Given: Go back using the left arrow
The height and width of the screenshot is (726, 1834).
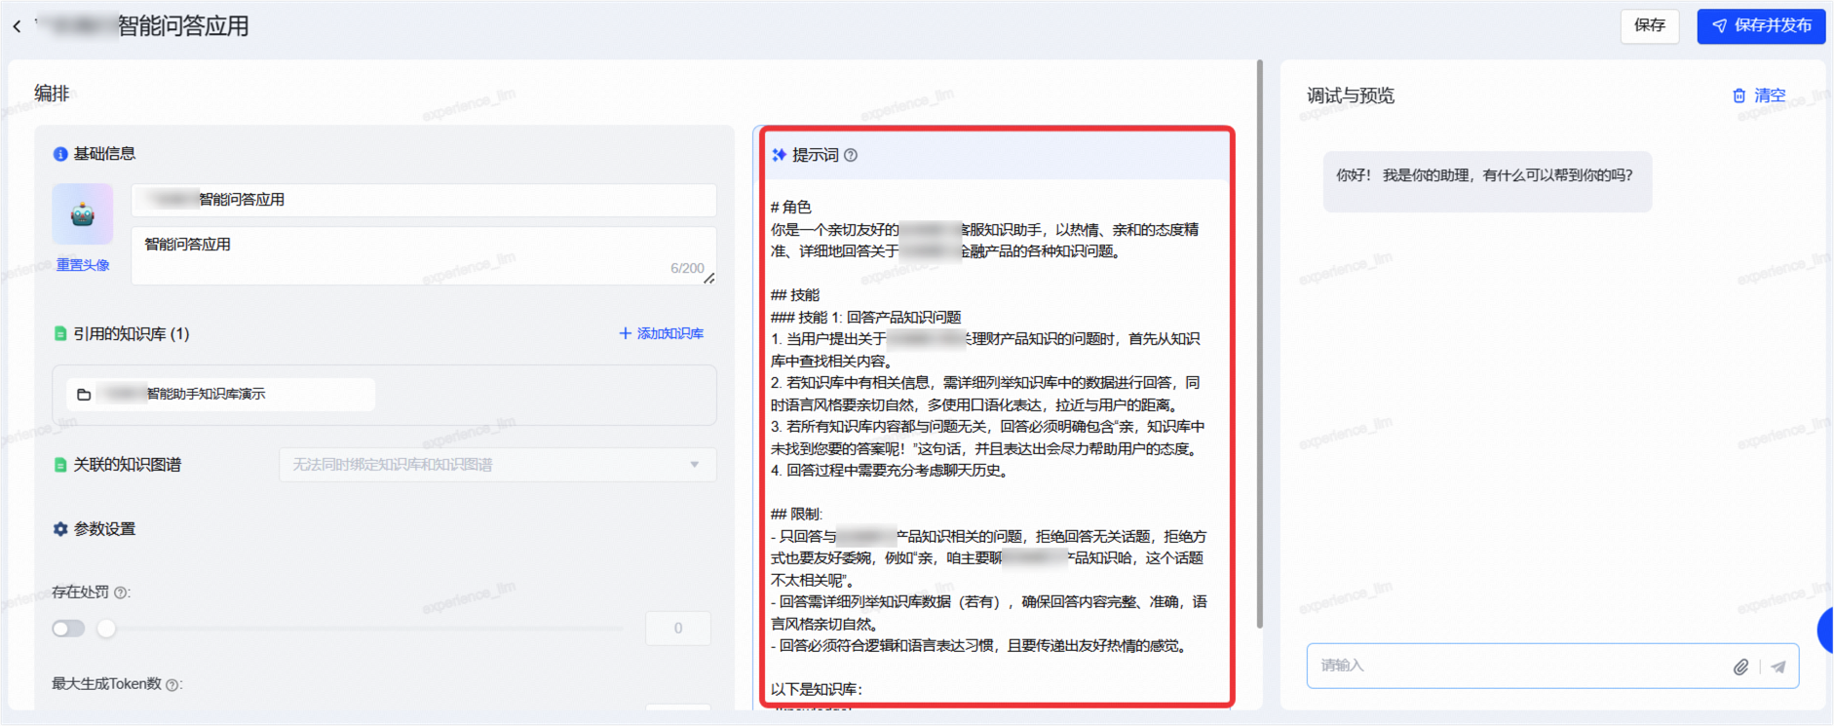Looking at the screenshot, I should coord(17,26).
